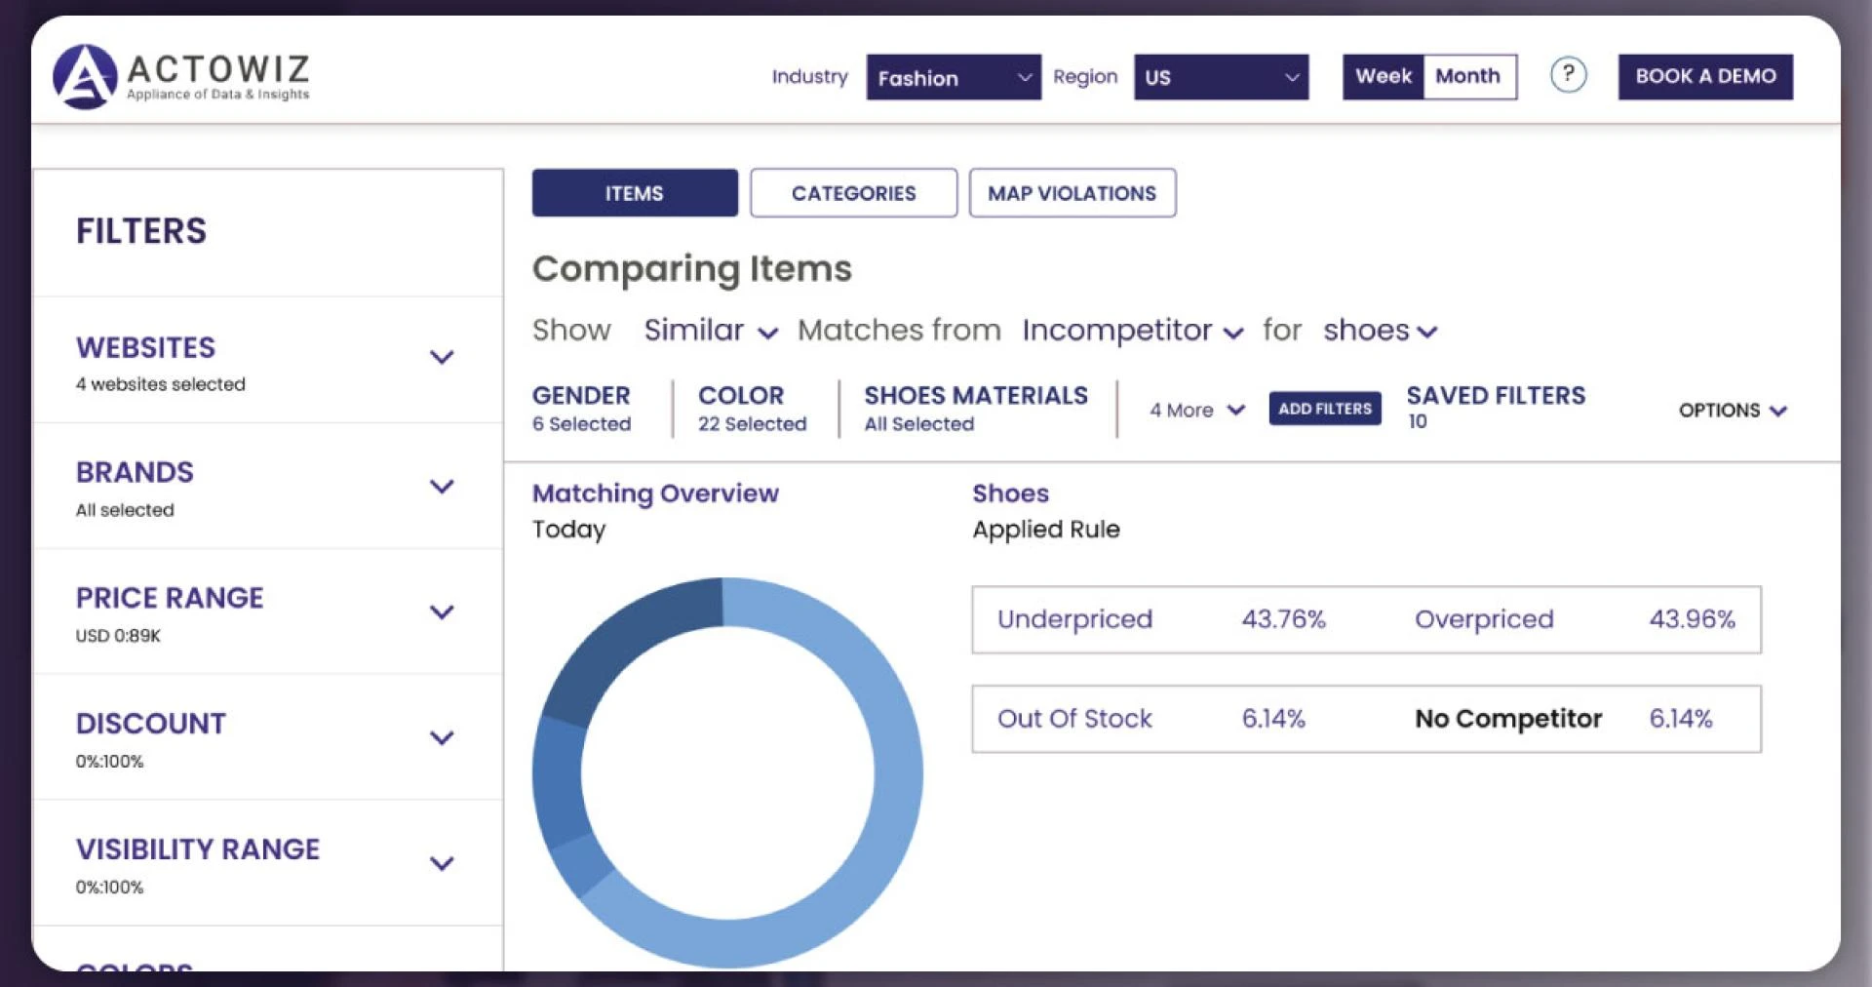Expand the Brands filter section
Image resolution: width=1872 pixels, height=987 pixels.
[x=444, y=487]
